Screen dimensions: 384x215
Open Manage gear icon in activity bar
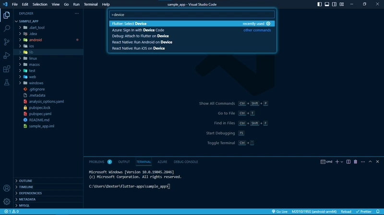[x=7, y=201]
